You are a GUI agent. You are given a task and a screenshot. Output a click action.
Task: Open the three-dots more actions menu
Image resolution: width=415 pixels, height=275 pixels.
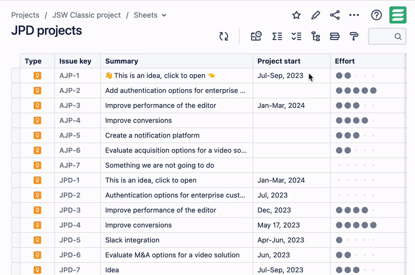tap(354, 15)
